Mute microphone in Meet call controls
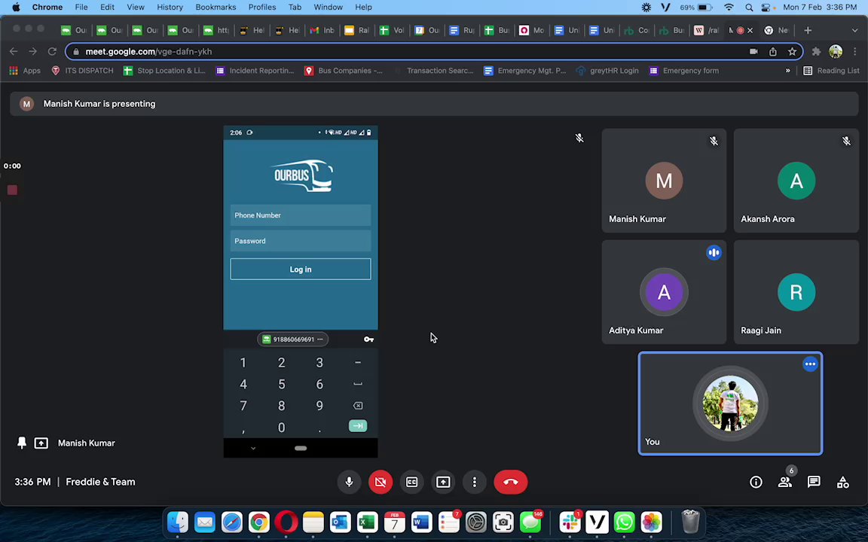Viewport: 868px width, 542px height. pyautogui.click(x=350, y=482)
